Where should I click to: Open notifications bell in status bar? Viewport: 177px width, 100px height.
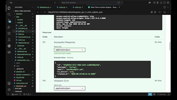pos(169,94)
